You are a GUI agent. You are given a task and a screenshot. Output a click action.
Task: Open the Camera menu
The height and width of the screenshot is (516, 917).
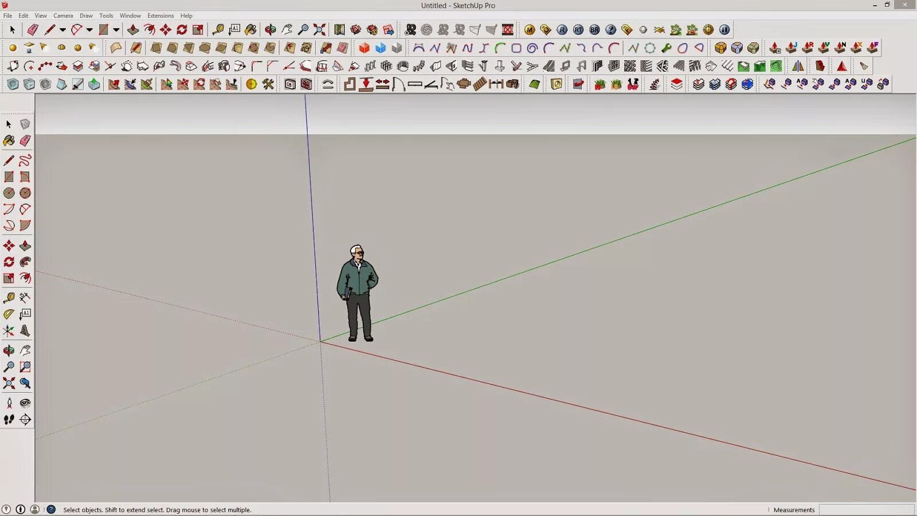tap(63, 15)
